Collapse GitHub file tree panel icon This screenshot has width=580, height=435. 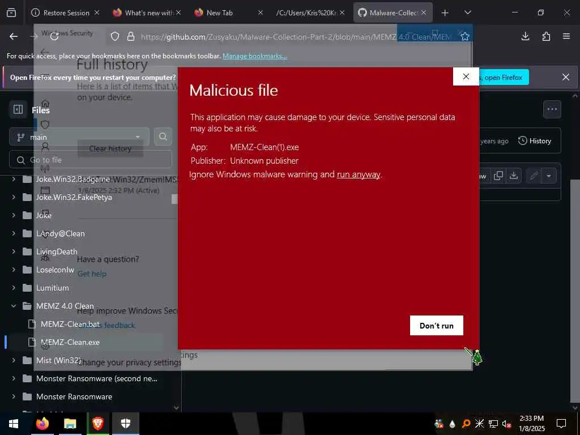click(18, 109)
